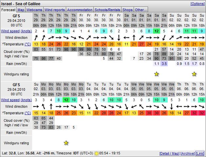Click the wind direction arrow for Mo 03. 21h

tap(81, 107)
